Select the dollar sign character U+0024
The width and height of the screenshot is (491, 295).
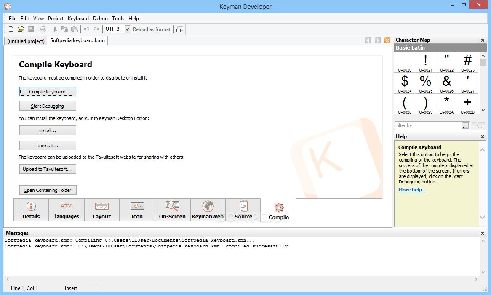pos(405,83)
